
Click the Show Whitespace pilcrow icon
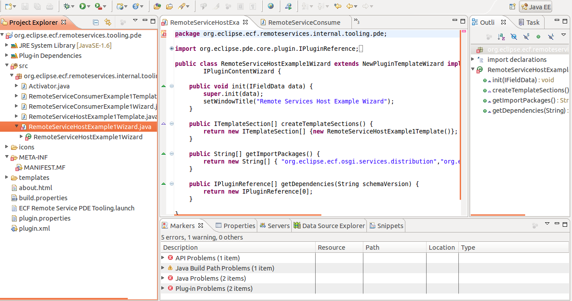(x=253, y=6)
